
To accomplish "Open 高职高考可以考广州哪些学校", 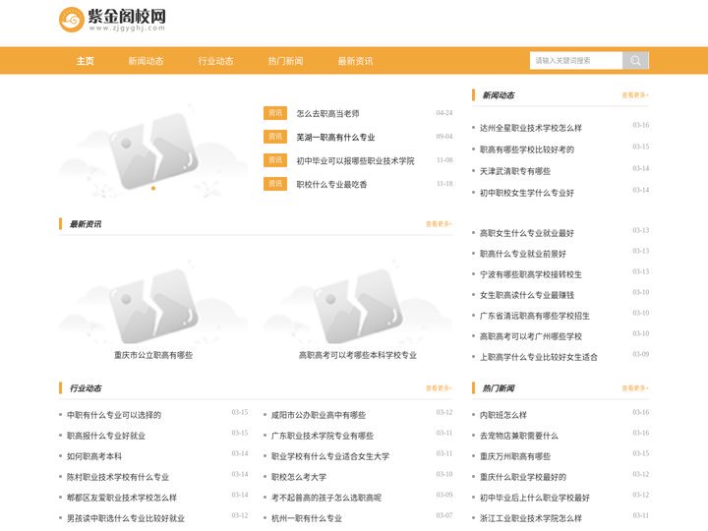I will tap(531, 336).
